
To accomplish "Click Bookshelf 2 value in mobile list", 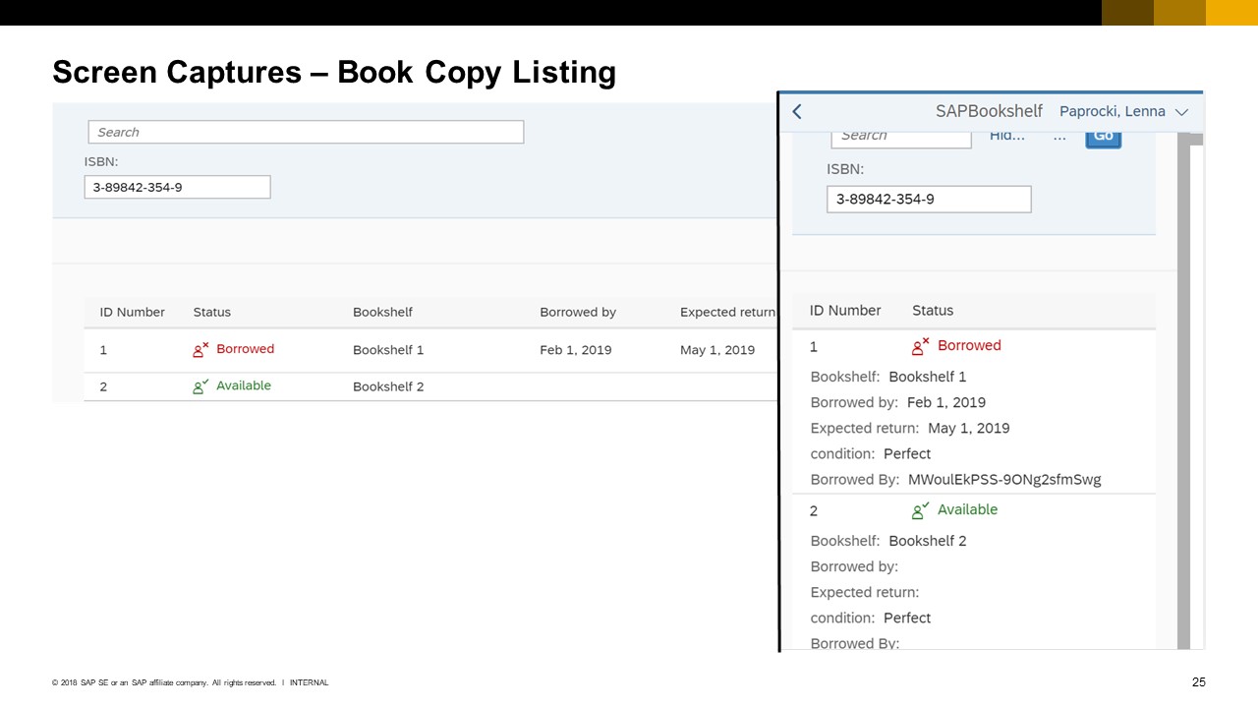I will coord(928,541).
